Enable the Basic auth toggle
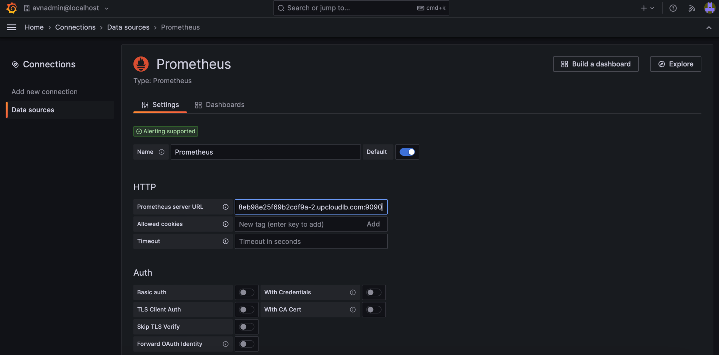This screenshot has width=719, height=355. tap(246, 293)
